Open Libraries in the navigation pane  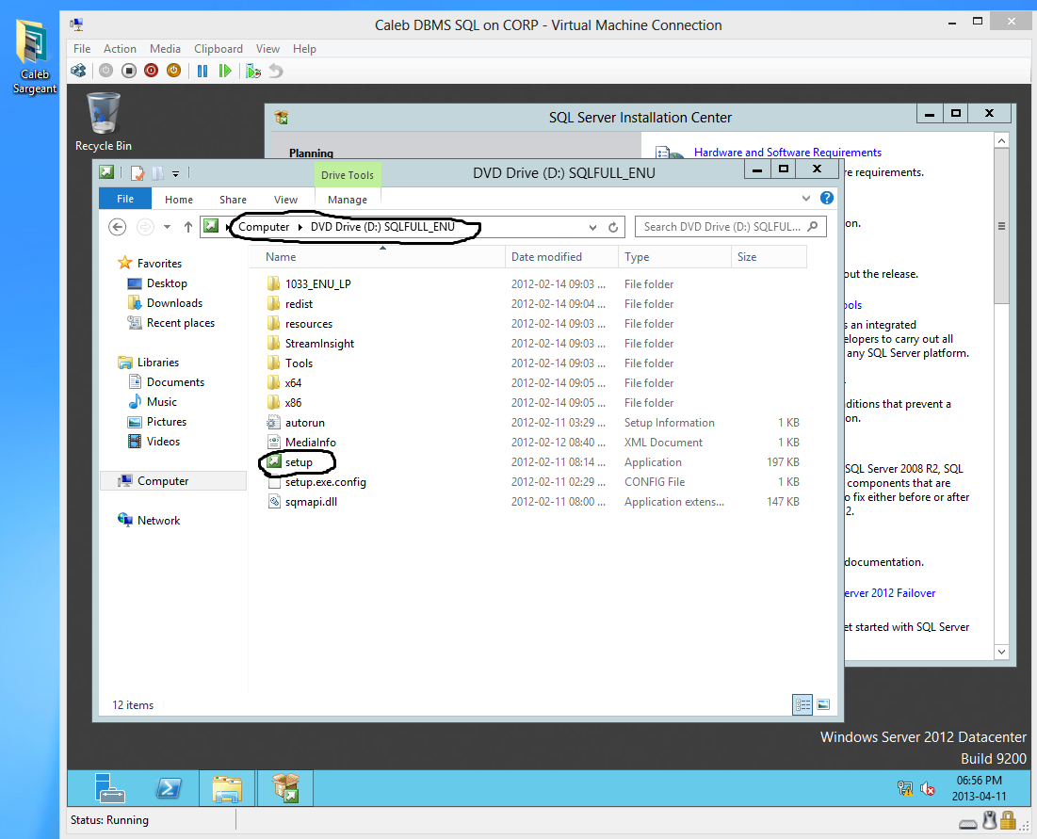(158, 363)
